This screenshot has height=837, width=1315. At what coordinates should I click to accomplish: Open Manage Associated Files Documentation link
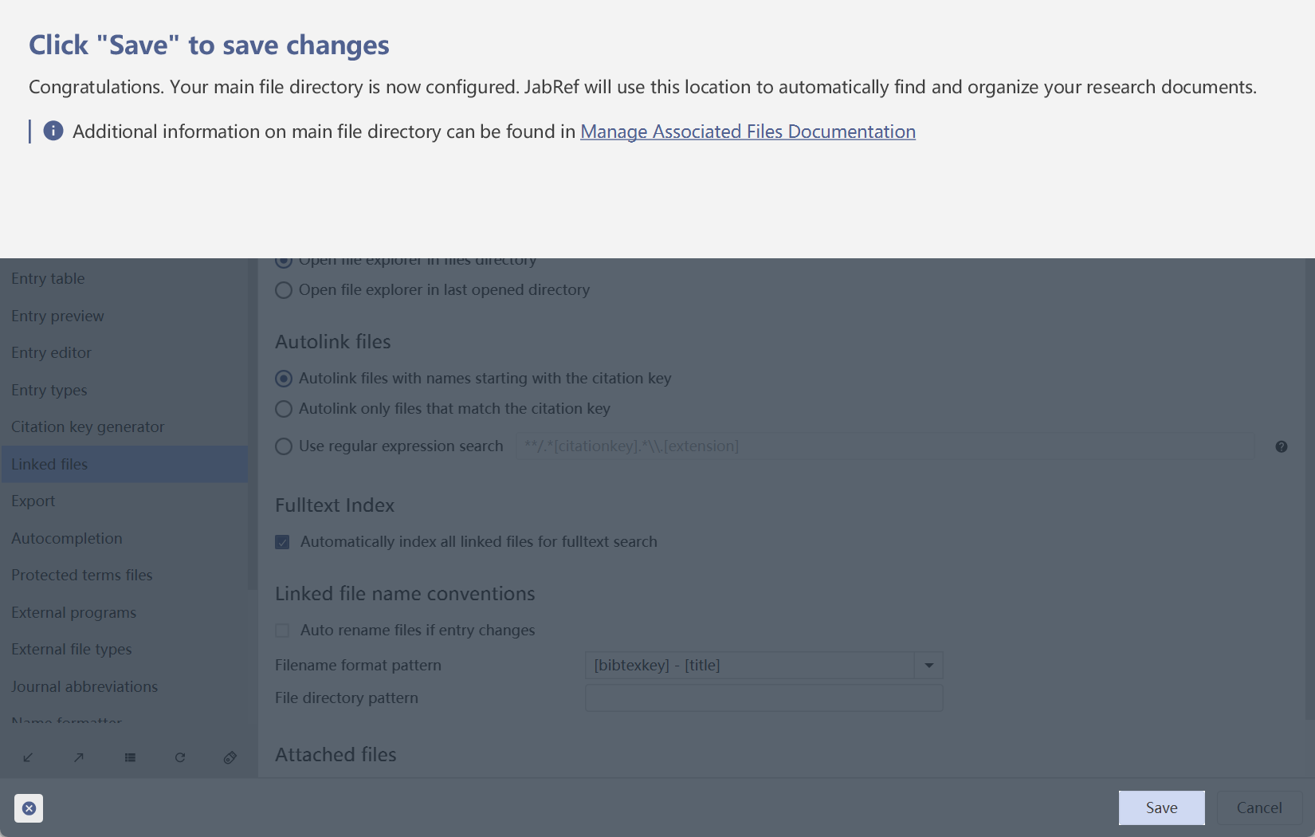click(748, 132)
